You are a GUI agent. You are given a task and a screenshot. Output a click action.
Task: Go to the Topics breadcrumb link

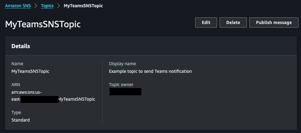tap(47, 6)
